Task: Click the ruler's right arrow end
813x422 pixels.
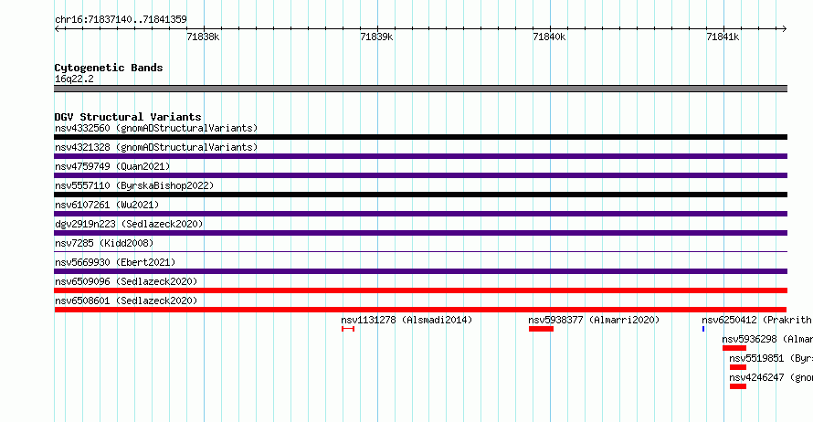Action: point(785,29)
